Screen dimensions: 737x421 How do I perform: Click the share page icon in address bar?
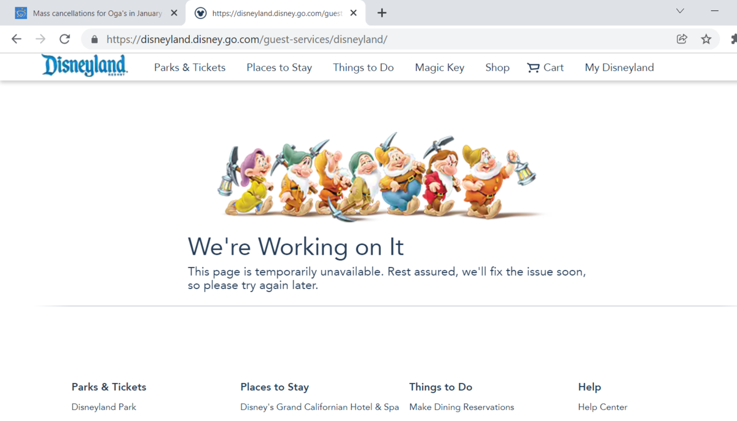[682, 39]
